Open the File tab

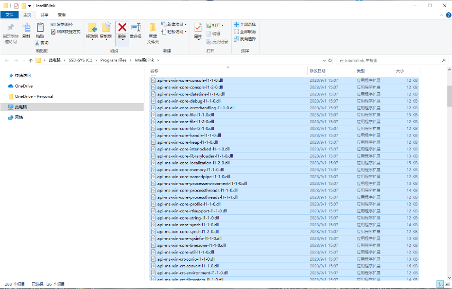tap(9, 15)
